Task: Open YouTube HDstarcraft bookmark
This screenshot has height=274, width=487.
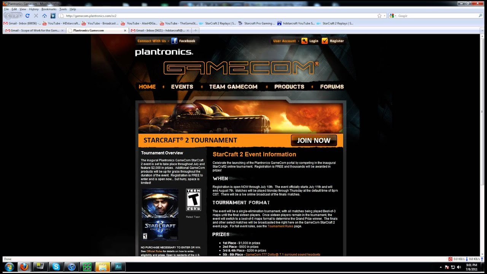Action: point(62,23)
